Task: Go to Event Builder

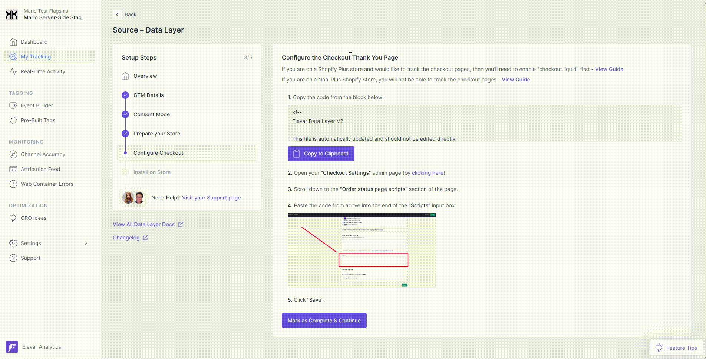Action: tap(49, 105)
